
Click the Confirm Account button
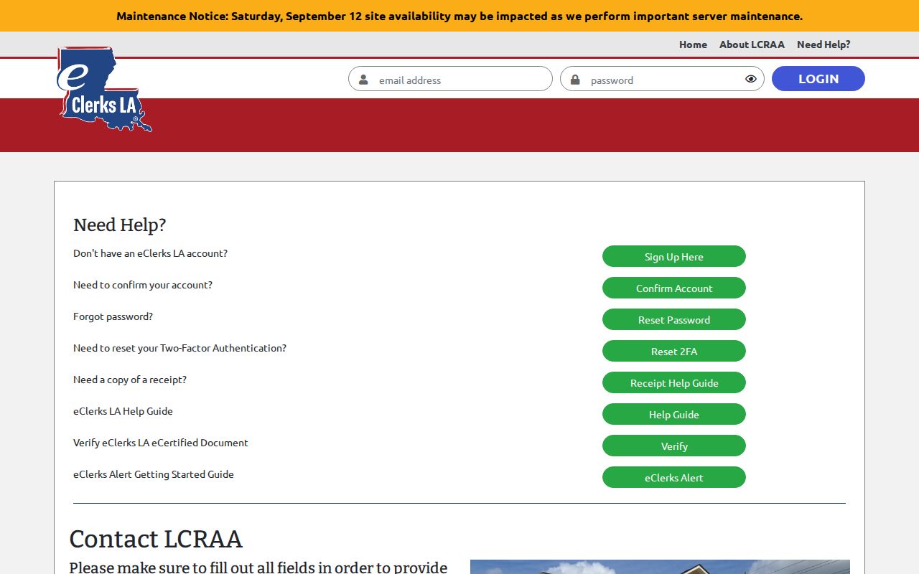point(674,288)
